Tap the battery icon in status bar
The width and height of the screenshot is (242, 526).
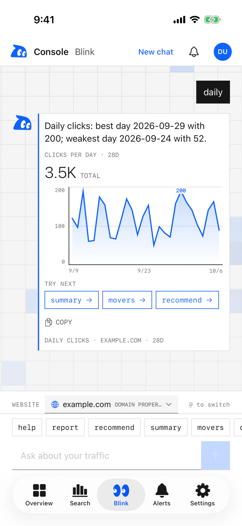pos(212,20)
